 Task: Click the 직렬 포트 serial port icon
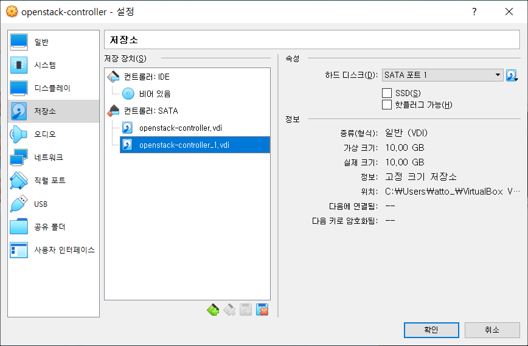click(x=18, y=181)
